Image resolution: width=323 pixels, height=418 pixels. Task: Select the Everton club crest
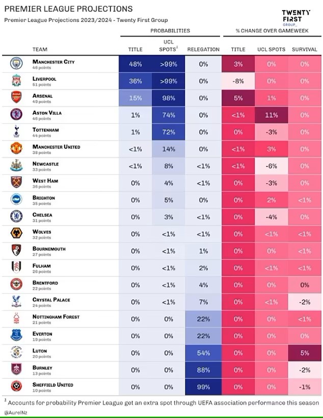point(16,335)
